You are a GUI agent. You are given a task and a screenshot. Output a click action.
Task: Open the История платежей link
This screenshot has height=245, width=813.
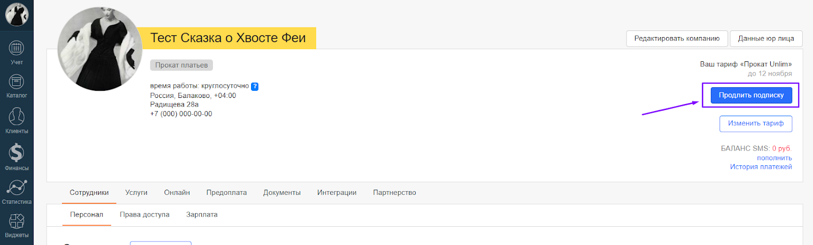click(x=761, y=167)
